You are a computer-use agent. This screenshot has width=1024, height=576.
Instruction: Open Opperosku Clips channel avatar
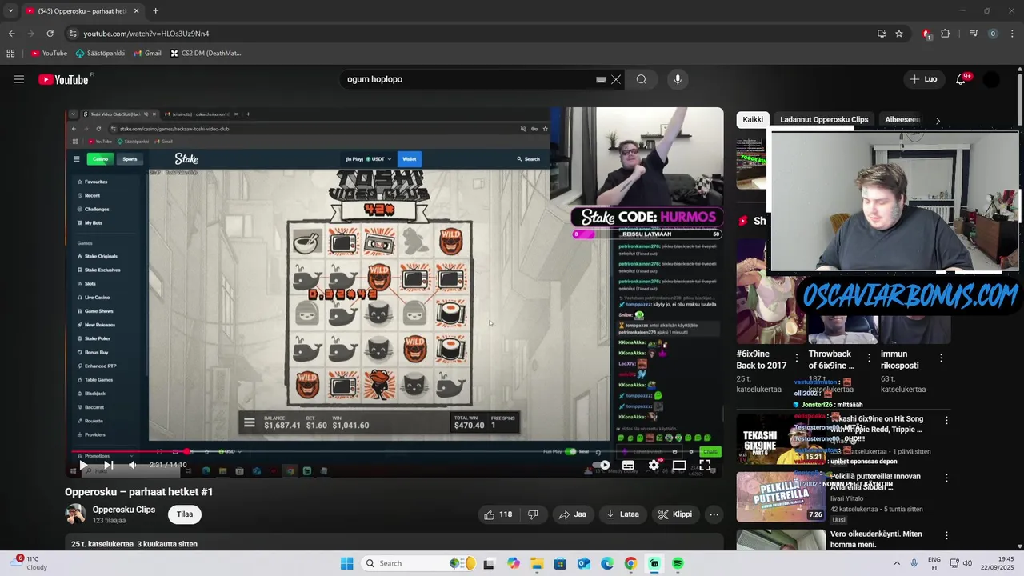point(75,514)
